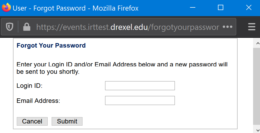Click the Submit button
Image resolution: width=260 pixels, height=133 pixels.
tap(67, 121)
